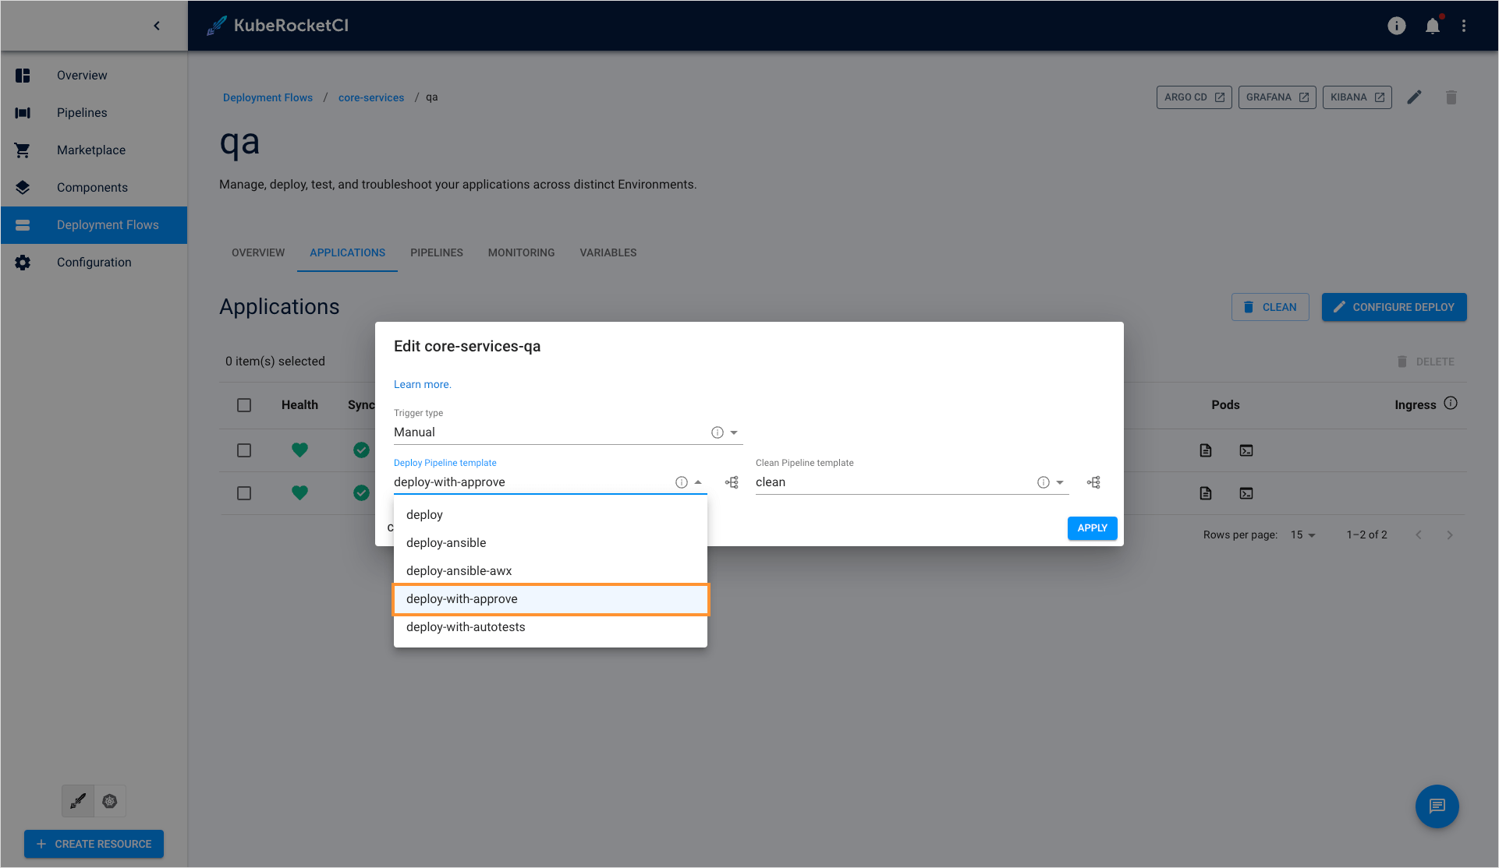Change rows per page from 15
This screenshot has width=1499, height=868.
pyautogui.click(x=1302, y=535)
